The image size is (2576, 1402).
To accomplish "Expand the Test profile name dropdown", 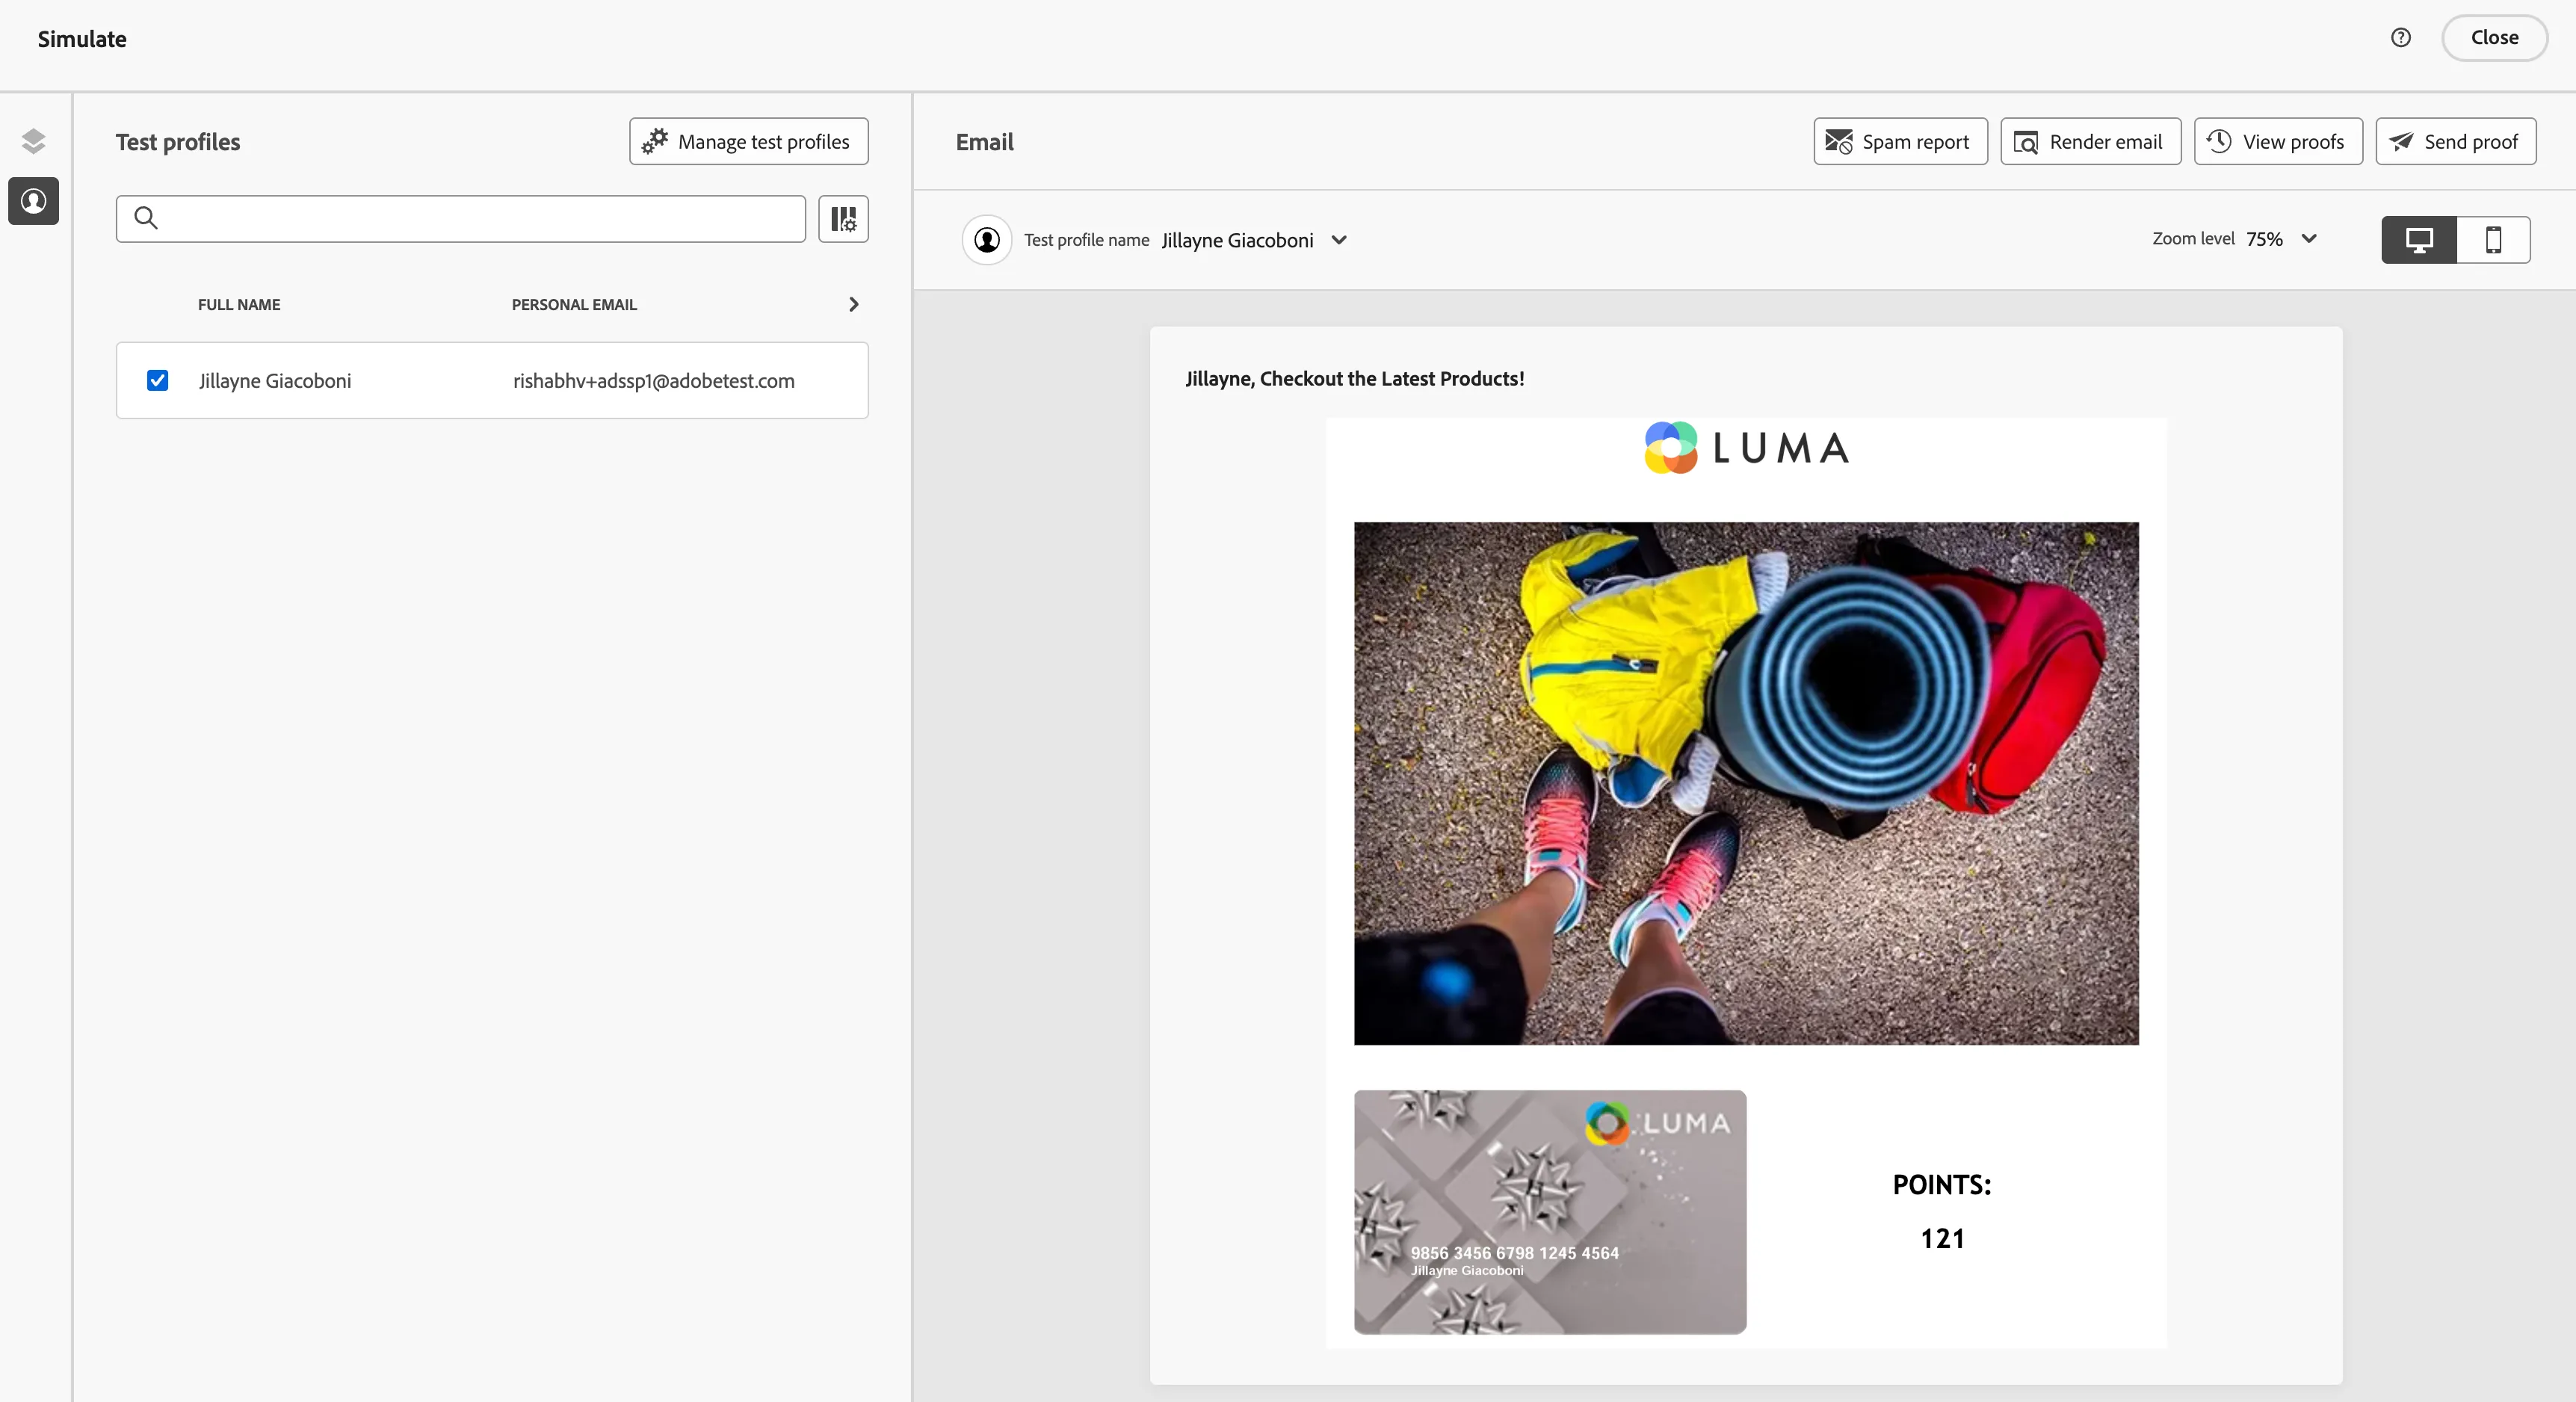I will [x=1339, y=240].
